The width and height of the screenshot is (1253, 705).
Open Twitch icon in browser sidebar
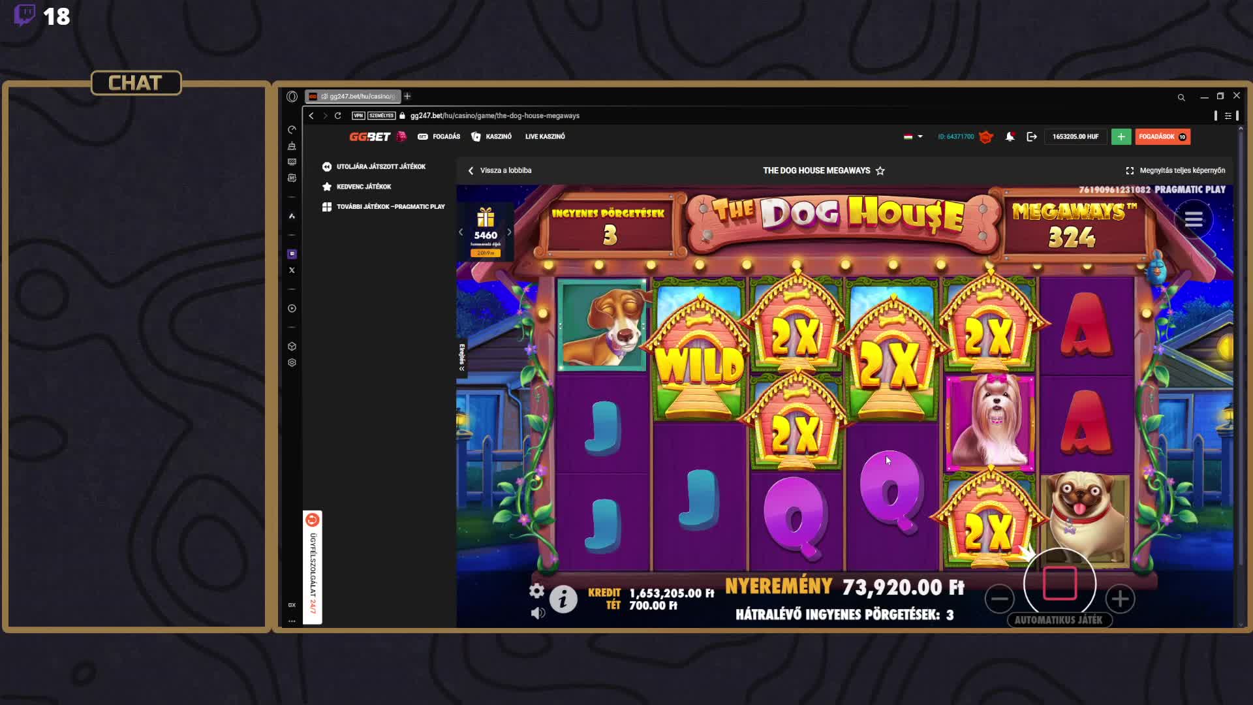292,254
